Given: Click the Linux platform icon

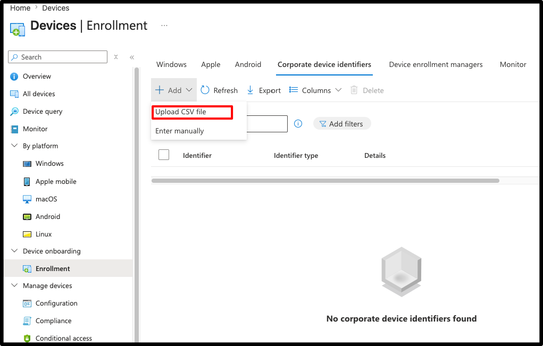Looking at the screenshot, I should [x=27, y=234].
